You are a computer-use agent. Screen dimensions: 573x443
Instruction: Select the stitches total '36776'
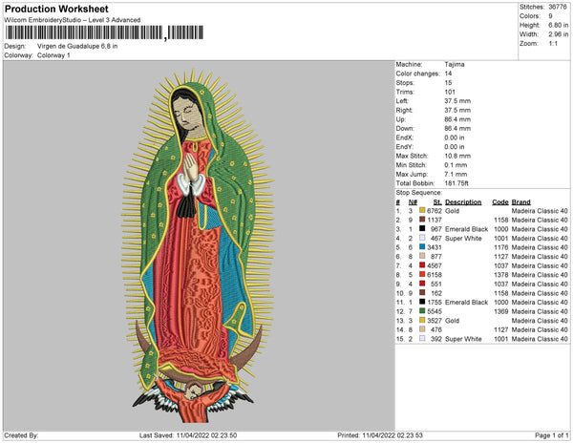[x=558, y=7]
